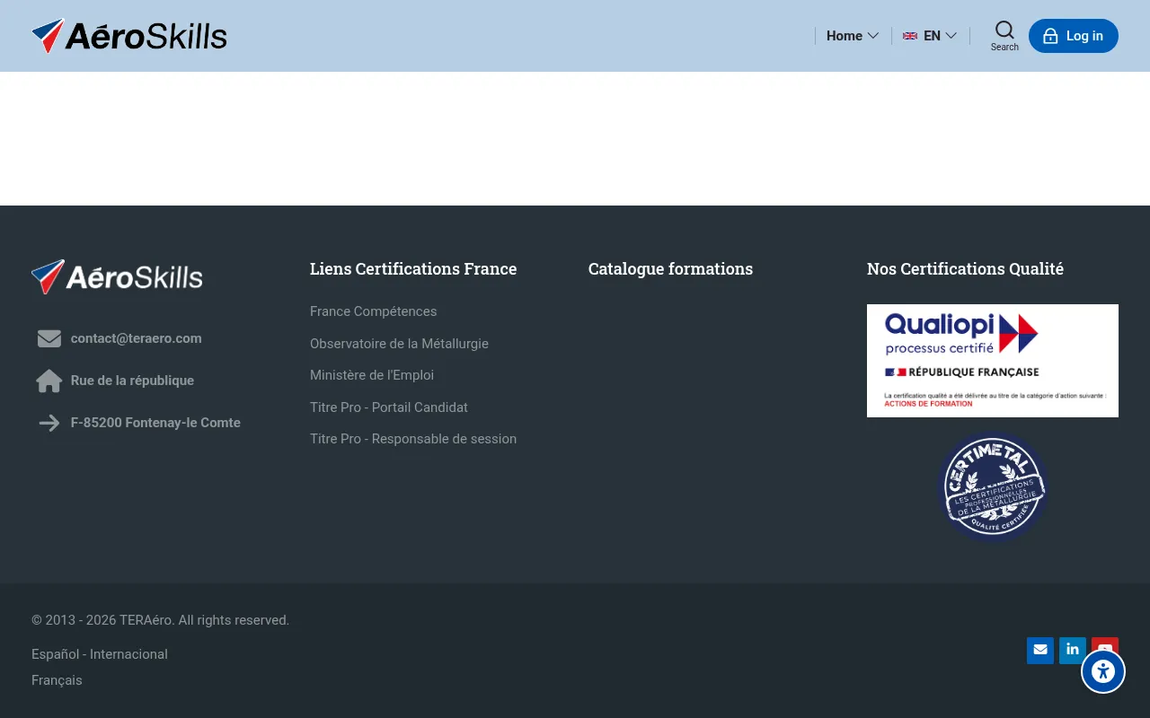Viewport: 1150px width, 718px height.
Task: Click Rue de la république text
Action: tap(132, 381)
